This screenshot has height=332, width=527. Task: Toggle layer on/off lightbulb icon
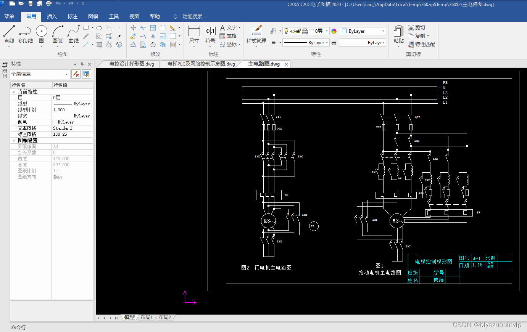tap(287, 31)
